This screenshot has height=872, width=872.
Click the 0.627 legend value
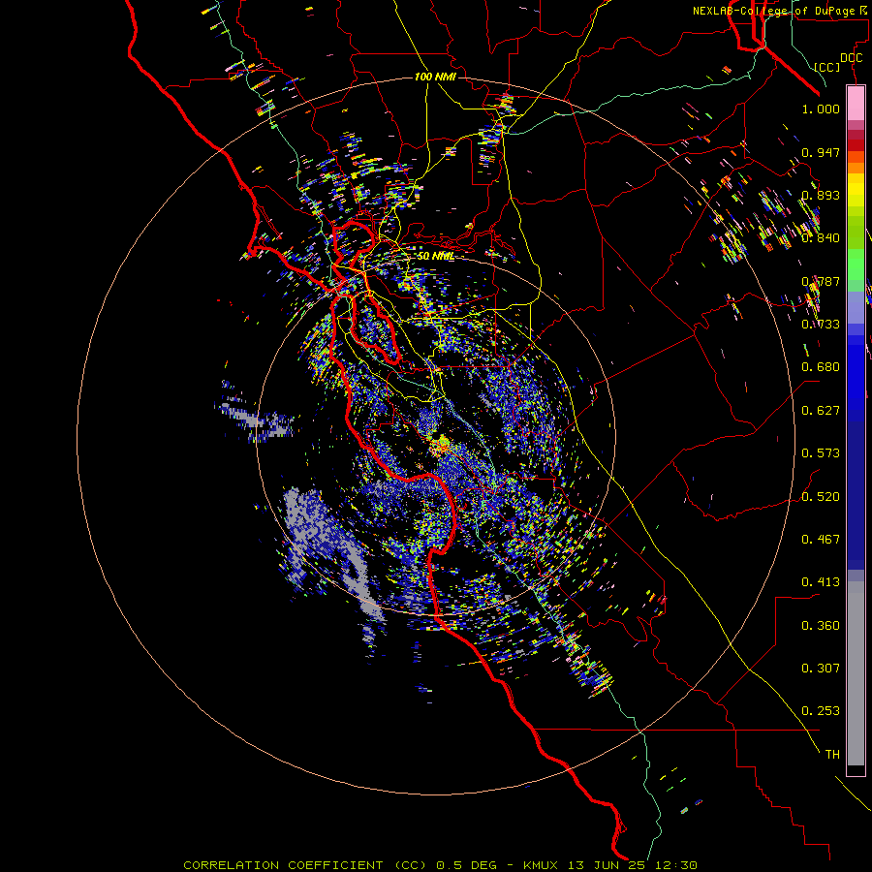821,411
